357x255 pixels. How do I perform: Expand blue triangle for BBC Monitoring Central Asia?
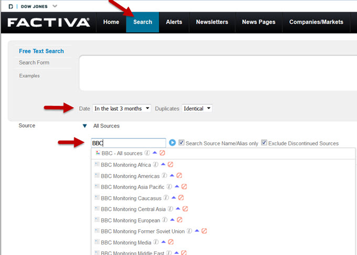click(x=178, y=208)
